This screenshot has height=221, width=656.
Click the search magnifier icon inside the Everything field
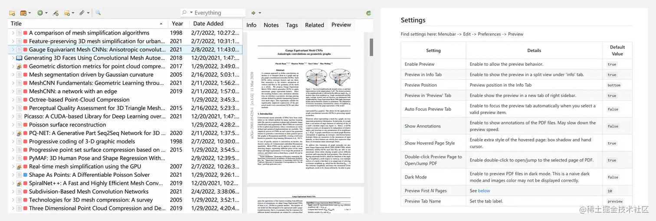[x=184, y=13]
